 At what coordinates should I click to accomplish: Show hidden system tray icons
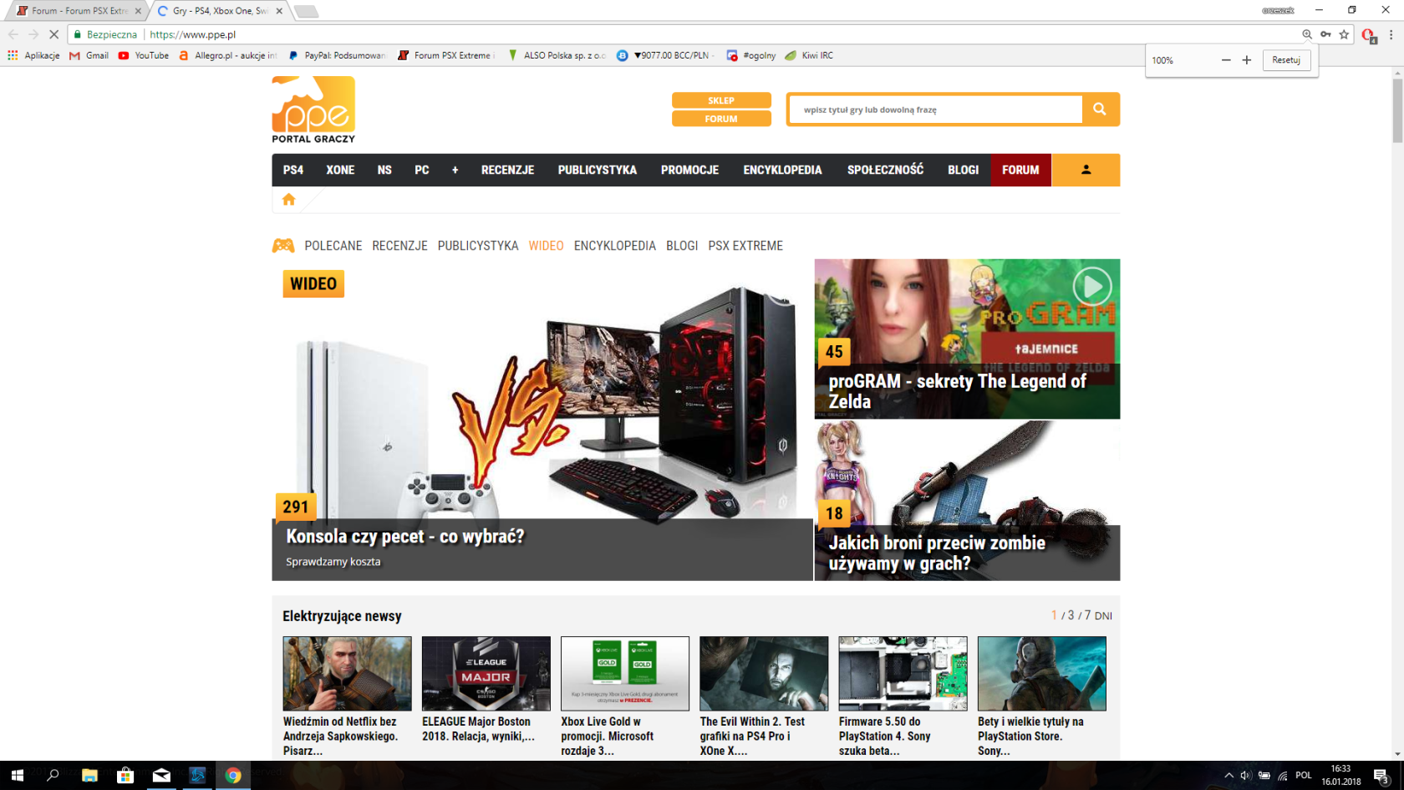click(x=1228, y=775)
